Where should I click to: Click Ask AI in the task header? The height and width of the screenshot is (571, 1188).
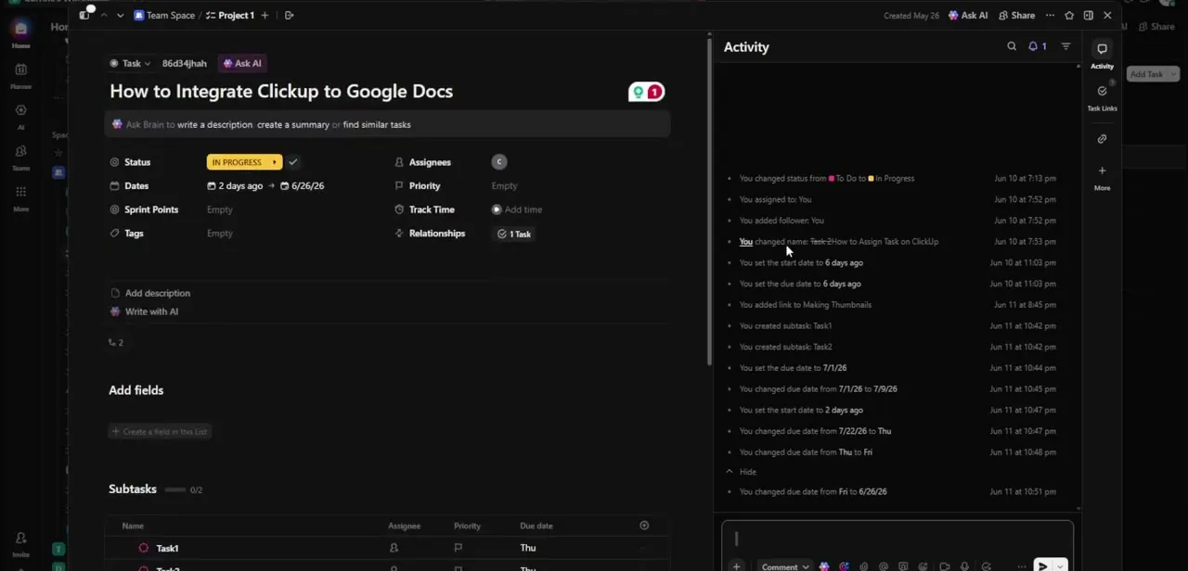968,15
